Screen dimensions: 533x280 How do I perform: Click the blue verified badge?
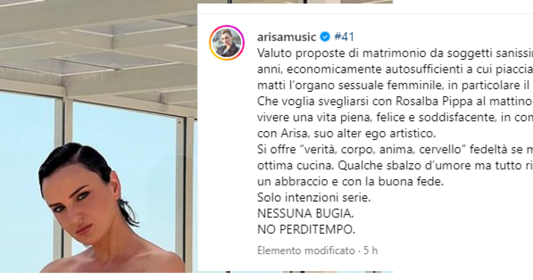coord(325,36)
